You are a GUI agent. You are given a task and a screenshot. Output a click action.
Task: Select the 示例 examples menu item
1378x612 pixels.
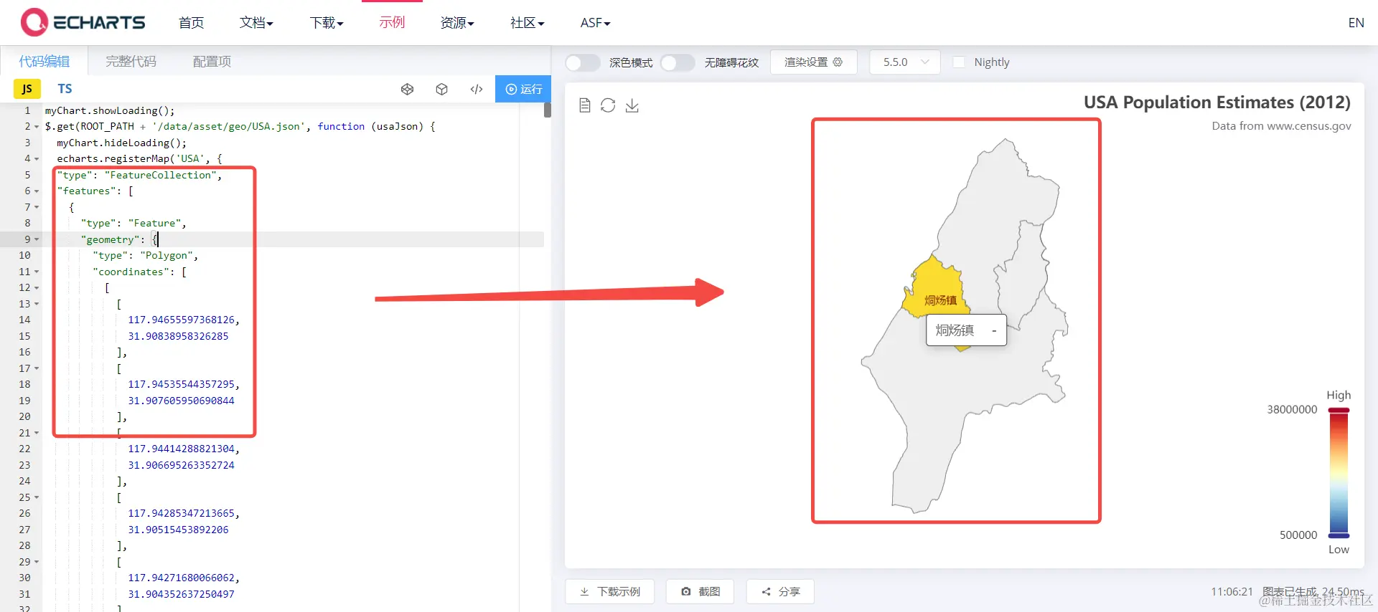point(392,23)
